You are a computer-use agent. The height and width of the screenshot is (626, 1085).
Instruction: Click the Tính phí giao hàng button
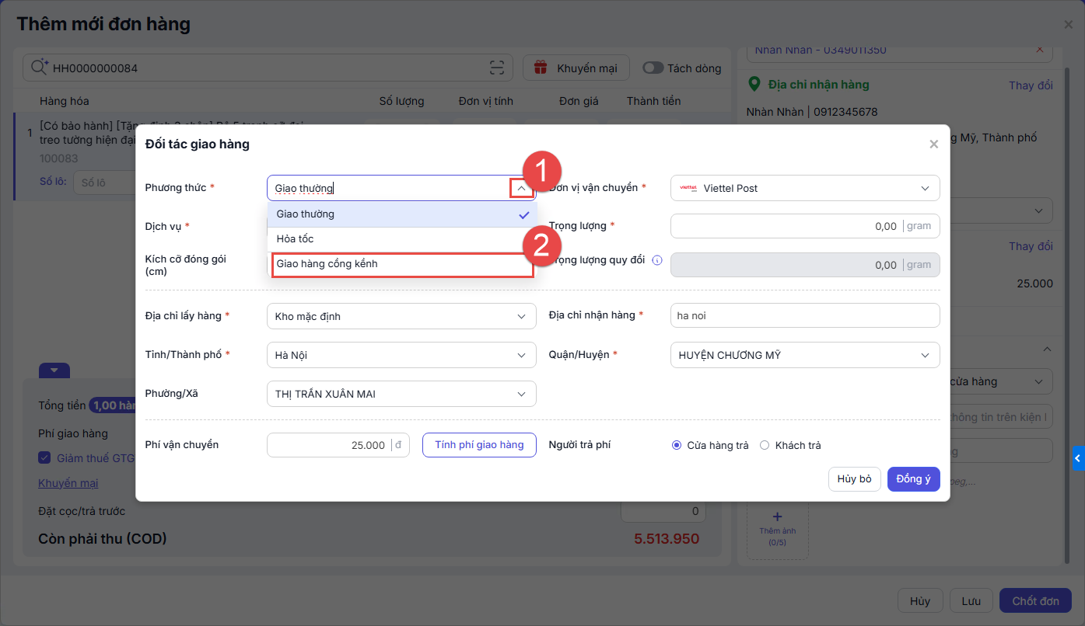tap(479, 445)
